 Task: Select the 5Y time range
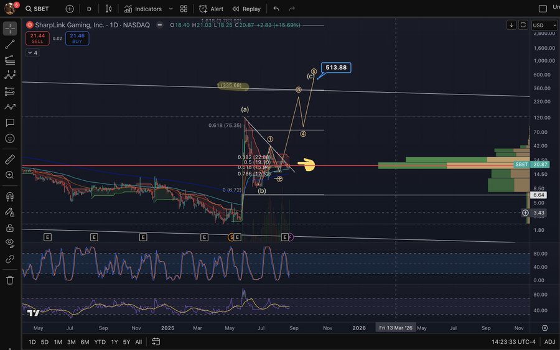[x=127, y=342]
